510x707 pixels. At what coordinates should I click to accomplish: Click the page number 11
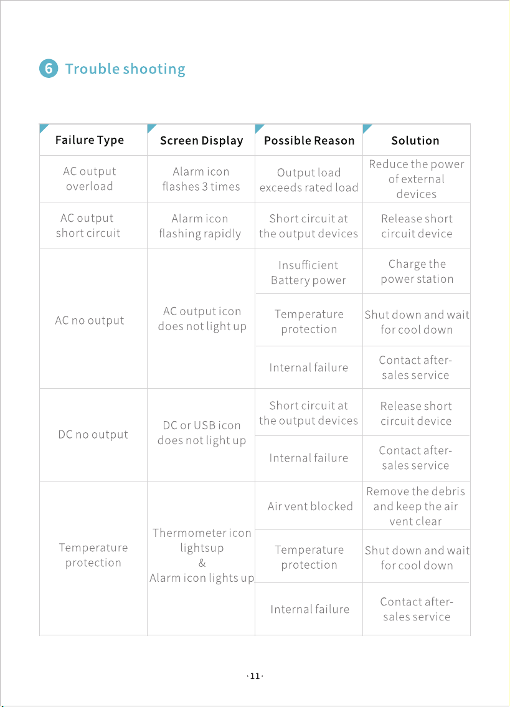click(x=255, y=676)
